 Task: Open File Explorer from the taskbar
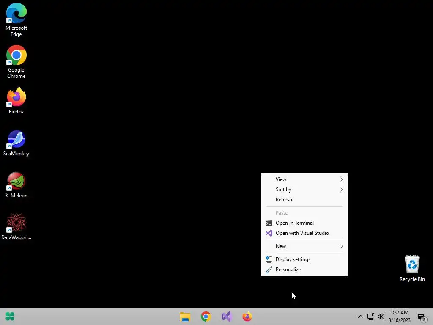coord(185,317)
